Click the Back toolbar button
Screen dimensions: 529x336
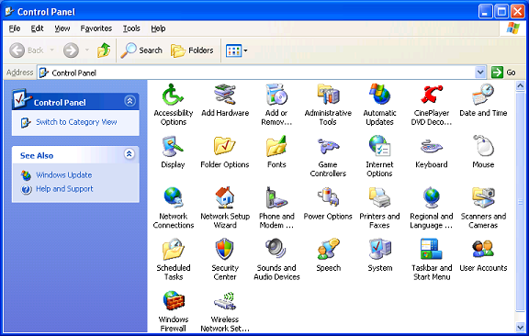[x=27, y=50]
